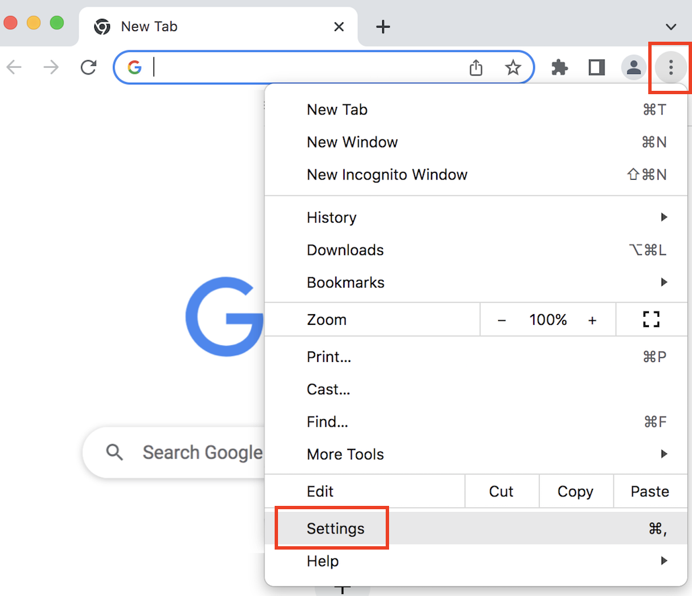Image resolution: width=692 pixels, height=596 pixels.
Task: Select Settings from the menu
Action: 335,529
